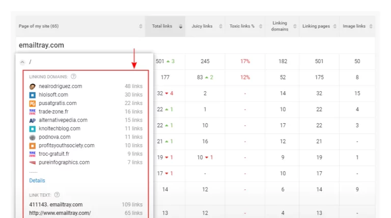
Task: Sort by Linking domains arrow icon
Action: tap(295, 26)
